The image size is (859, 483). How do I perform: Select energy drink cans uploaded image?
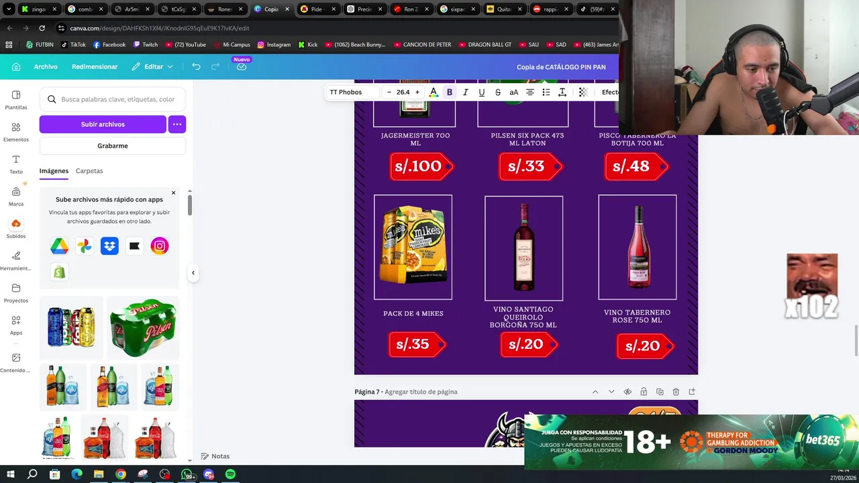(71, 327)
